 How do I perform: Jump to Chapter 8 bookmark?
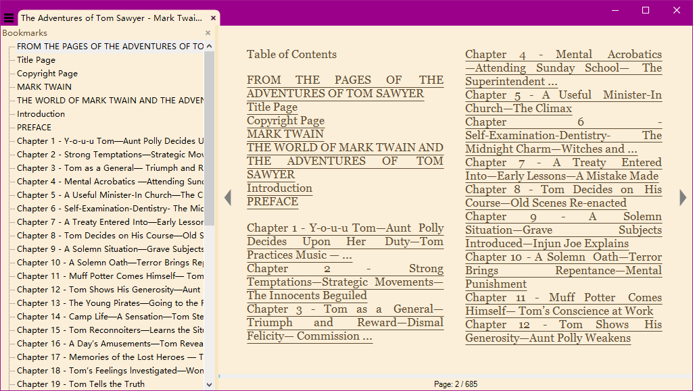[x=110, y=236]
